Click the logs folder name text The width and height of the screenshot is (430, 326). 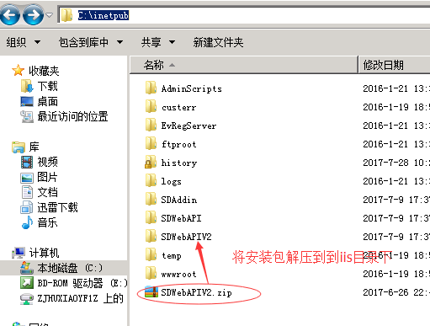tap(171, 181)
